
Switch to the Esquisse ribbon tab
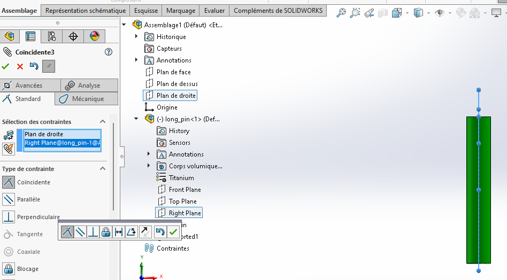click(x=145, y=11)
